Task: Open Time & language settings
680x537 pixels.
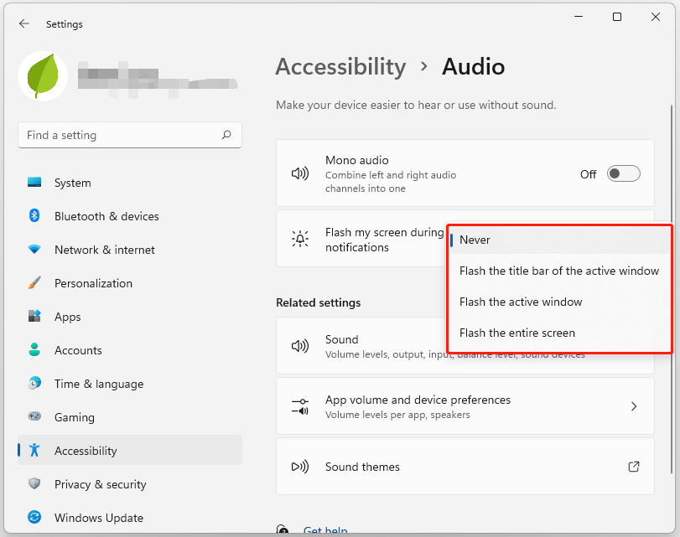Action: (x=98, y=384)
